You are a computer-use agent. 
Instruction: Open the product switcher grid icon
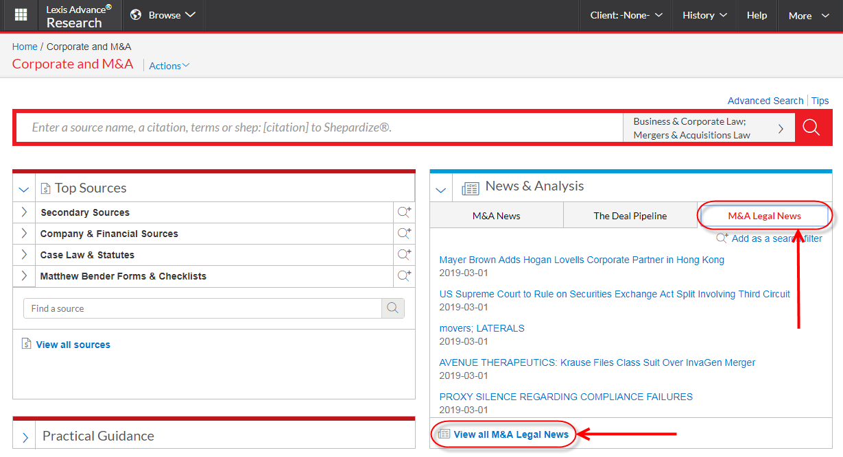(x=21, y=15)
